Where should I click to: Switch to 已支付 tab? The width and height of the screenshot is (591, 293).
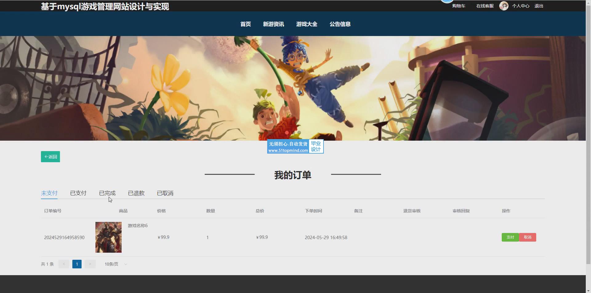78,193
